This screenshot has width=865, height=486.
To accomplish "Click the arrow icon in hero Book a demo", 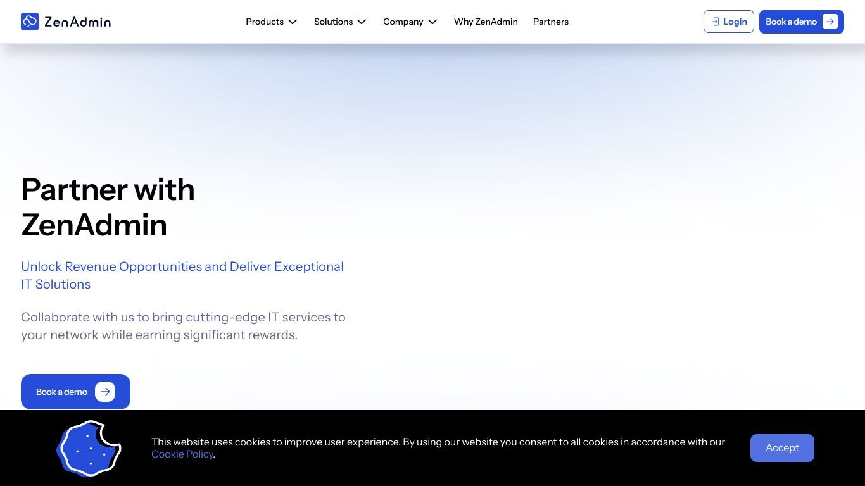I will [x=105, y=392].
